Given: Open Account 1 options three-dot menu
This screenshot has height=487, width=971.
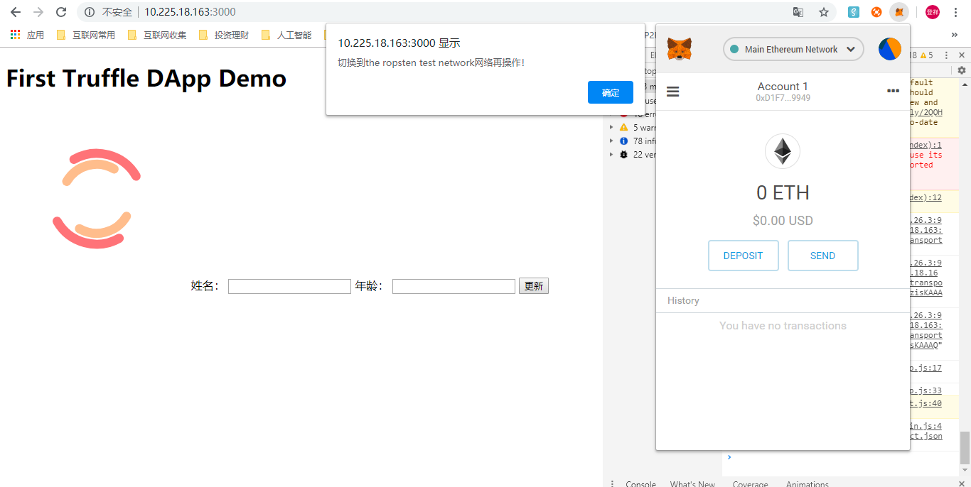Looking at the screenshot, I should pos(893,91).
